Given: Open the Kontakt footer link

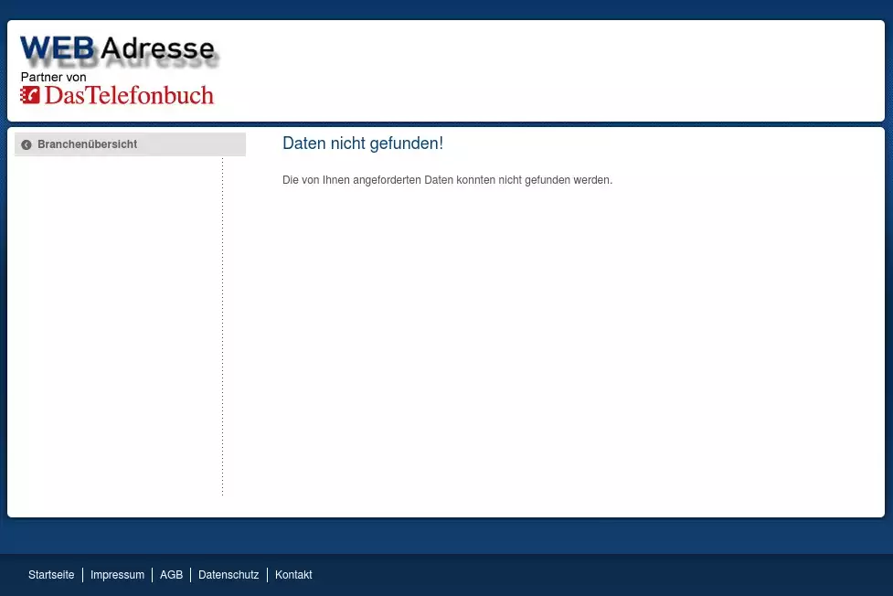Looking at the screenshot, I should (x=293, y=575).
